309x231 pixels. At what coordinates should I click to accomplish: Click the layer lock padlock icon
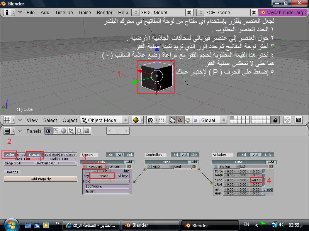(275, 120)
